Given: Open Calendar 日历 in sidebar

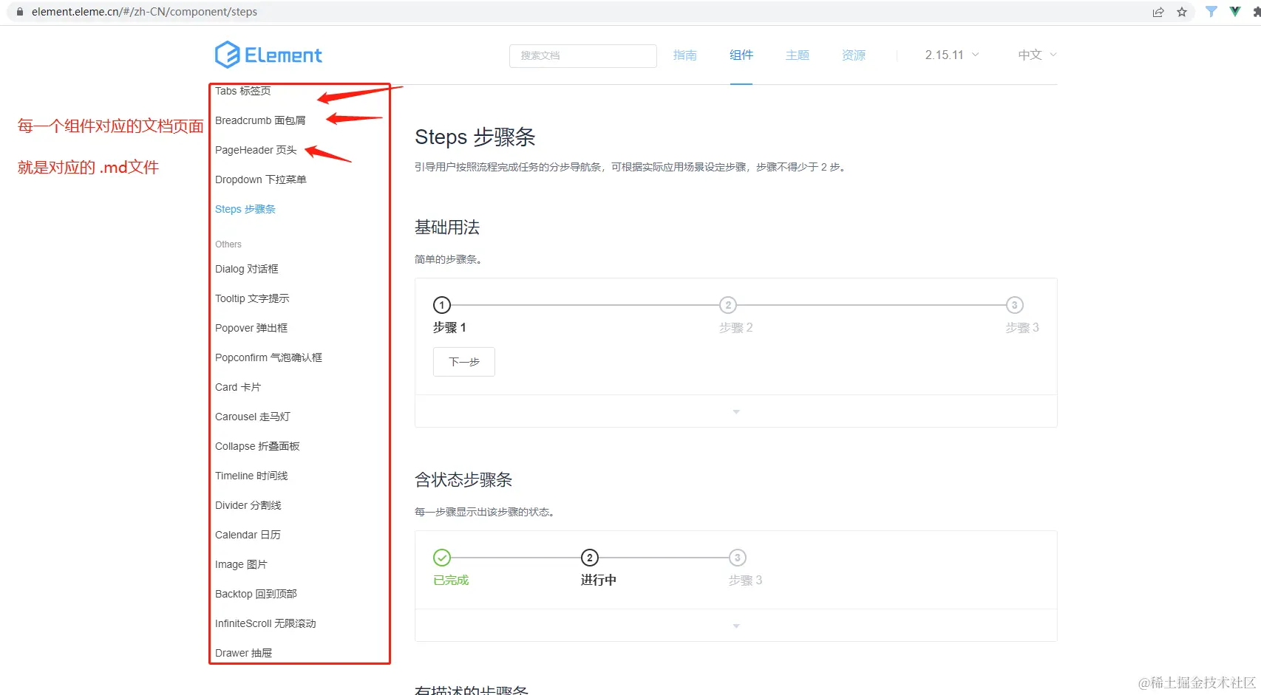Looking at the screenshot, I should pyautogui.click(x=248, y=535).
